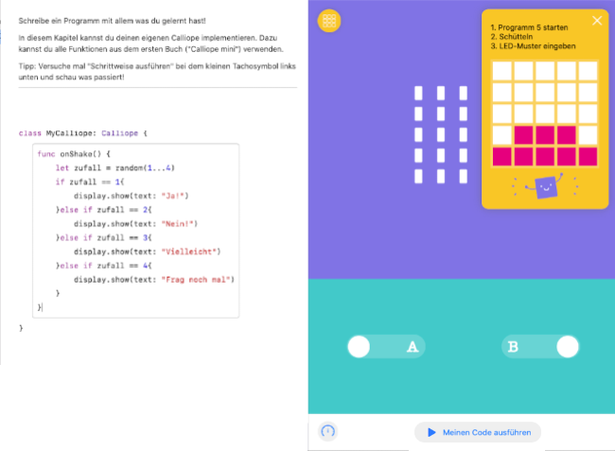Click the top-left LED of purple Calliope display

coord(418,94)
